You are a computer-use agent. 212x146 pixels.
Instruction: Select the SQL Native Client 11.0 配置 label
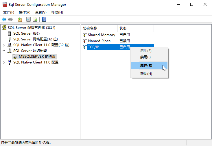point(36,62)
